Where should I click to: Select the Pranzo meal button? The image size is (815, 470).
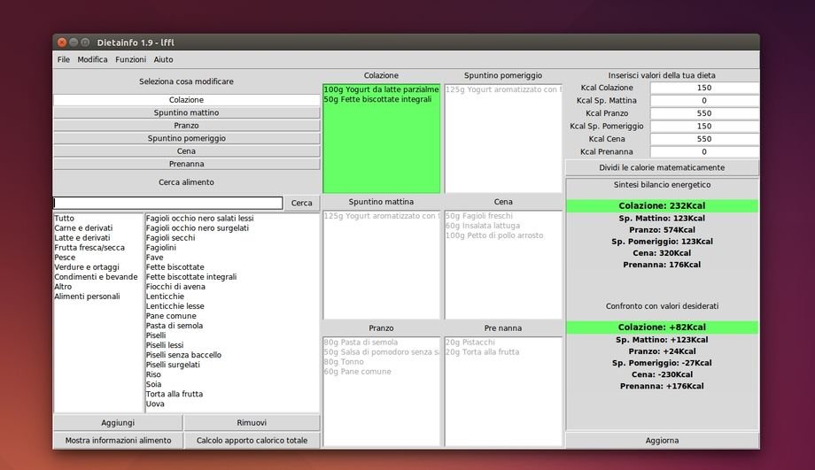point(186,126)
